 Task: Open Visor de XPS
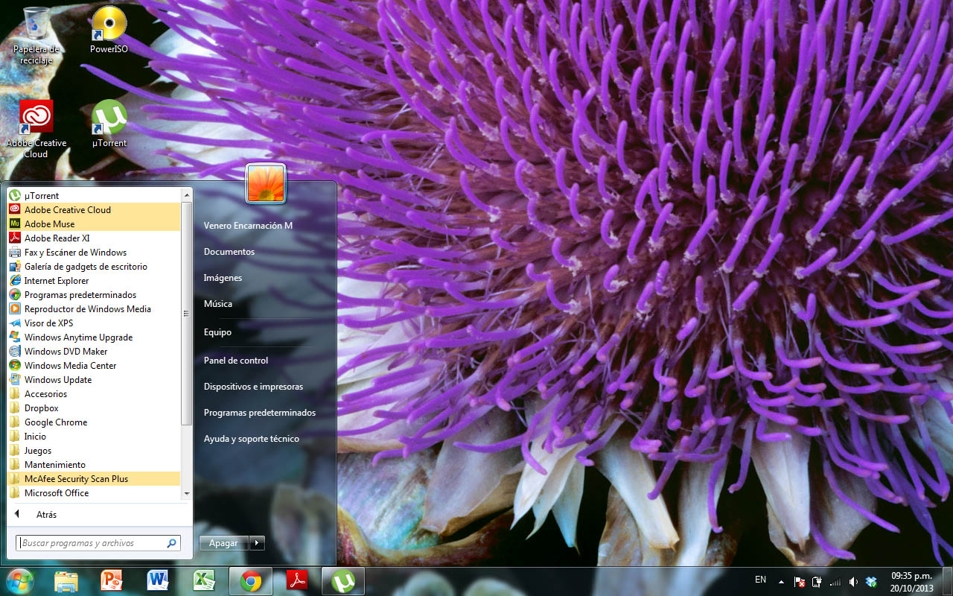pyautogui.click(x=94, y=323)
